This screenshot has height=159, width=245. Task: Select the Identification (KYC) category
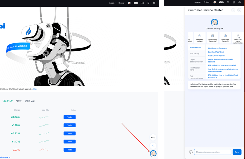point(195,69)
